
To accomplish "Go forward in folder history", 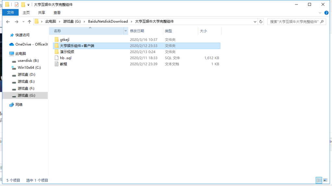I will (x=17, y=22).
